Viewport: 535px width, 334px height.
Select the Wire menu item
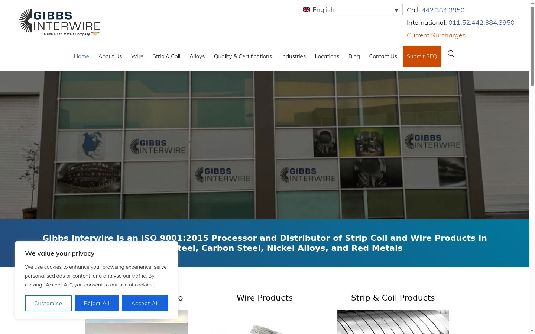coord(137,56)
